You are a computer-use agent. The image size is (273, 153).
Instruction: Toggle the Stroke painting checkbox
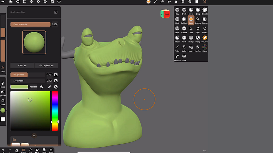point(56,12)
